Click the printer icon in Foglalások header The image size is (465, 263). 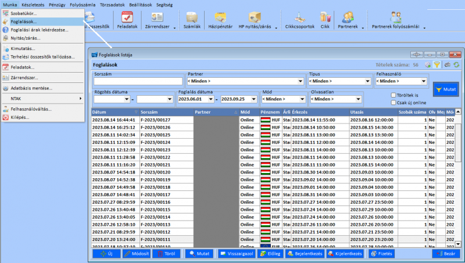tap(448, 64)
